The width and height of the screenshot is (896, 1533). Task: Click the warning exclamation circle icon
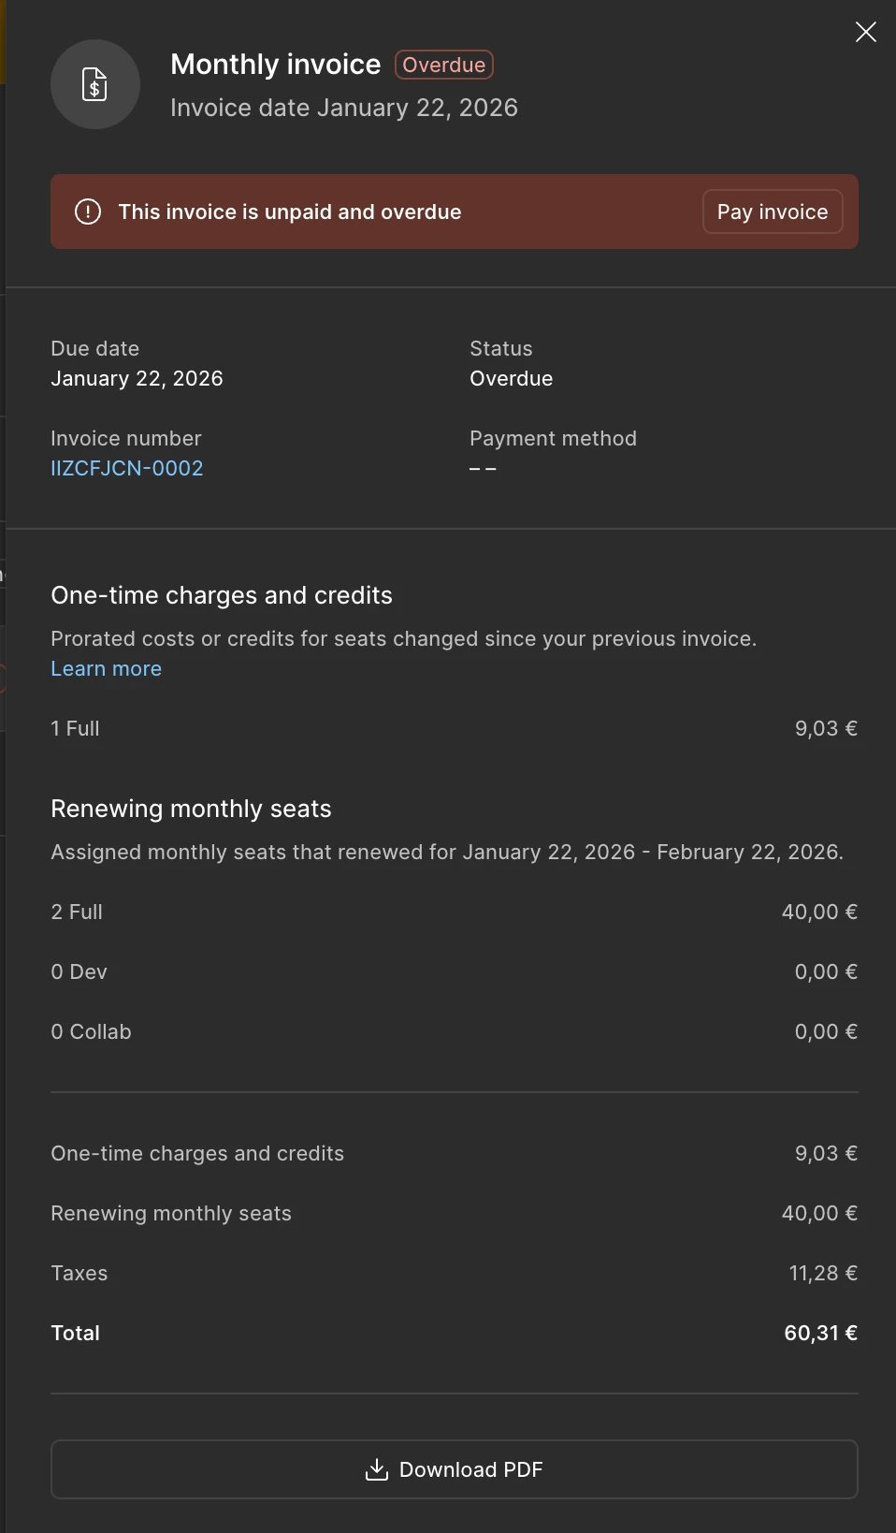[x=88, y=212]
